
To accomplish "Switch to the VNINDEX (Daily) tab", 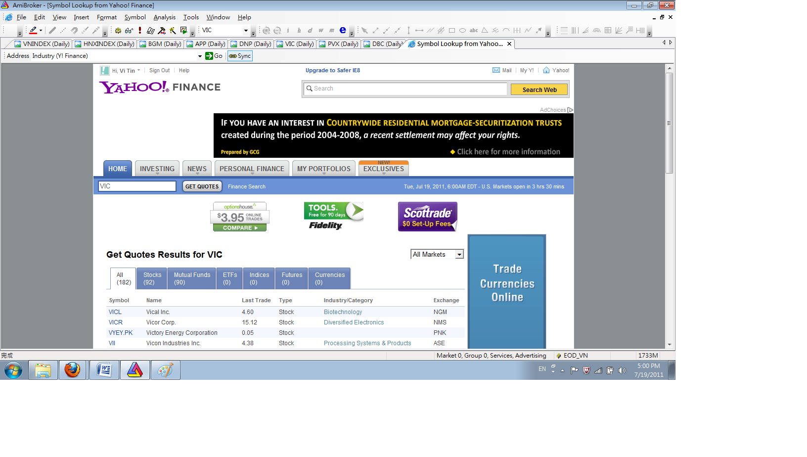I will tap(42, 44).
